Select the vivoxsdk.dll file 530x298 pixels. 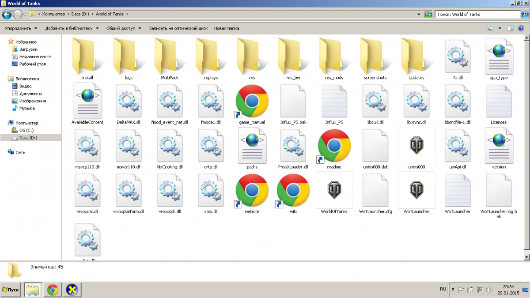pyautogui.click(x=170, y=190)
